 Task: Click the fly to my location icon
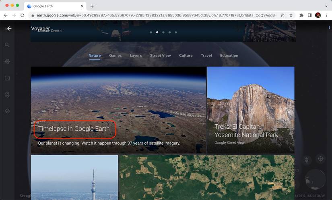[321, 159]
